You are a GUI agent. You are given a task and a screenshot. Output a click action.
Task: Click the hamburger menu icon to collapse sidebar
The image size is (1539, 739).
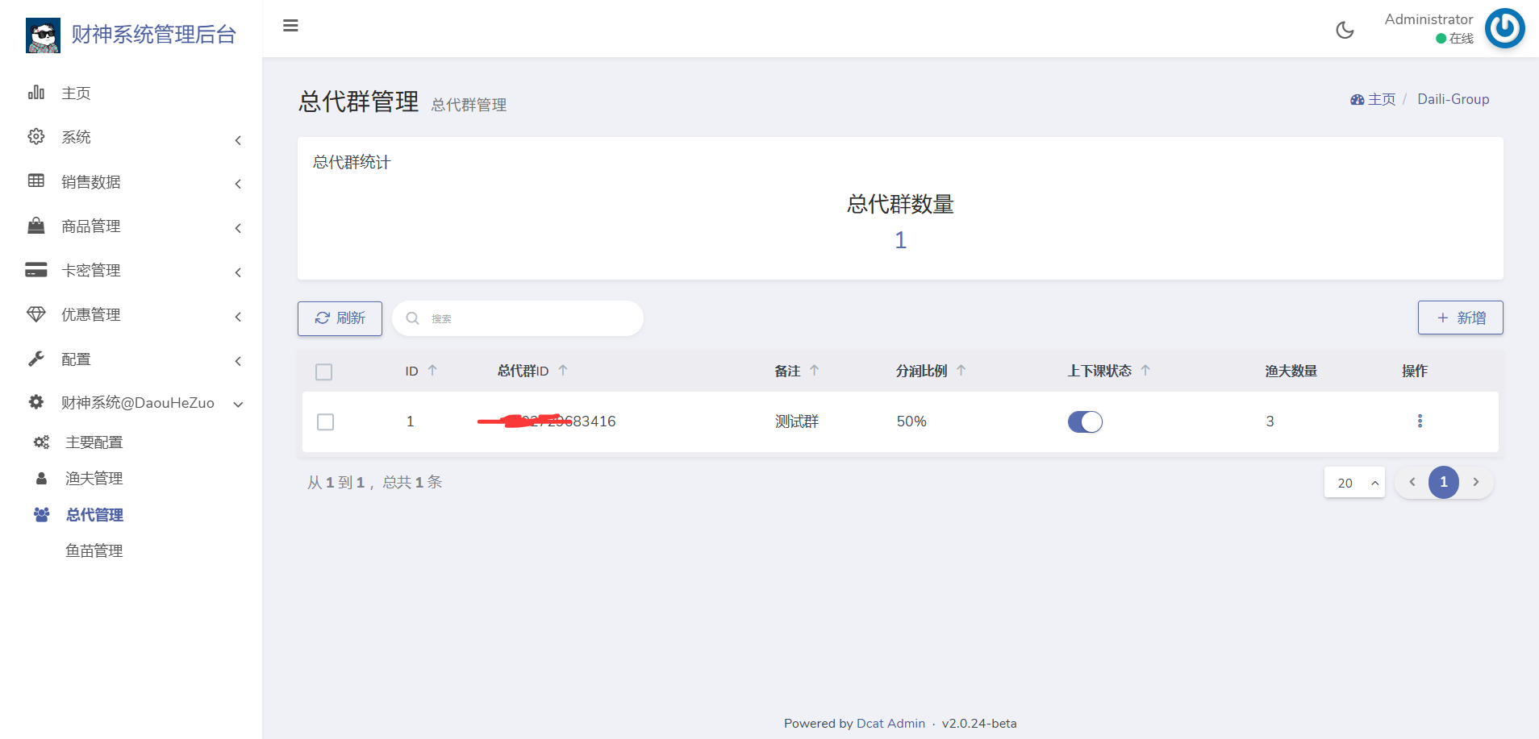tap(290, 26)
